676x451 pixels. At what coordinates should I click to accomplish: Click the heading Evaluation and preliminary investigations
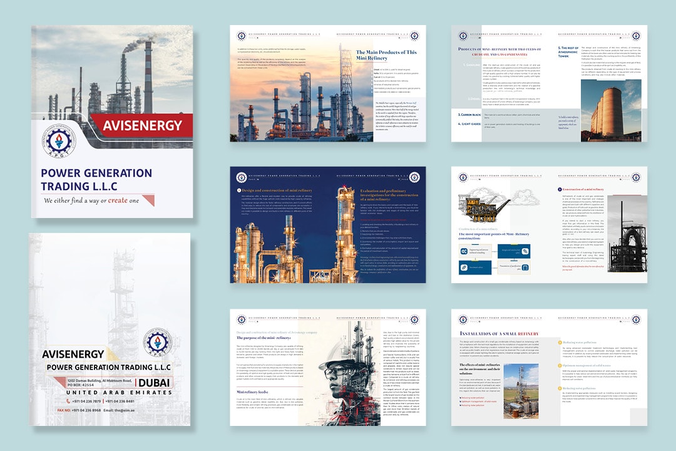coord(389,195)
